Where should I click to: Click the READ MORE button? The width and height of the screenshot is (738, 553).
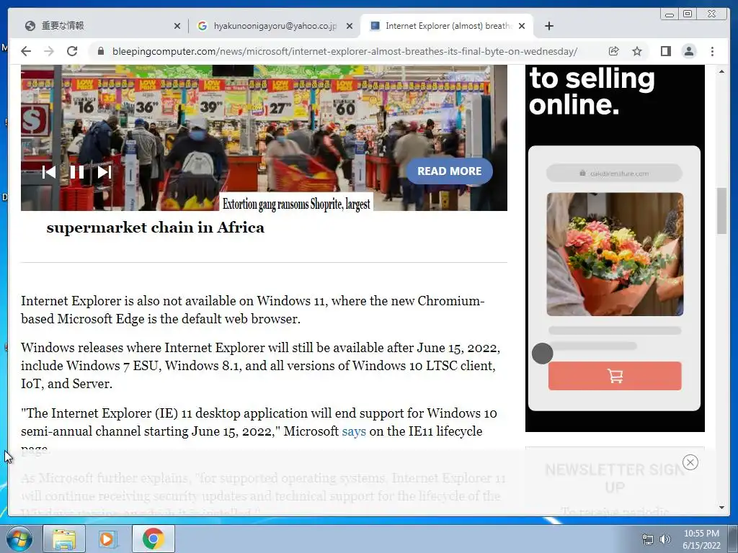click(x=449, y=171)
